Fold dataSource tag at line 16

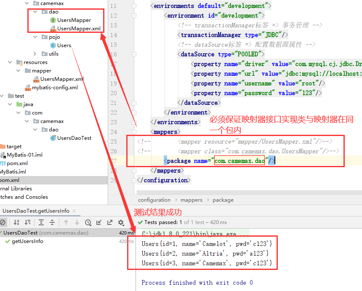pyautogui.click(x=134, y=54)
